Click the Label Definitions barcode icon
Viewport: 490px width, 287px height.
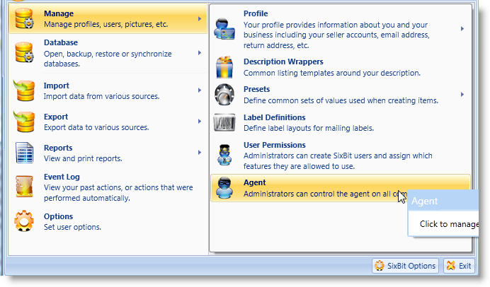tap(225, 123)
